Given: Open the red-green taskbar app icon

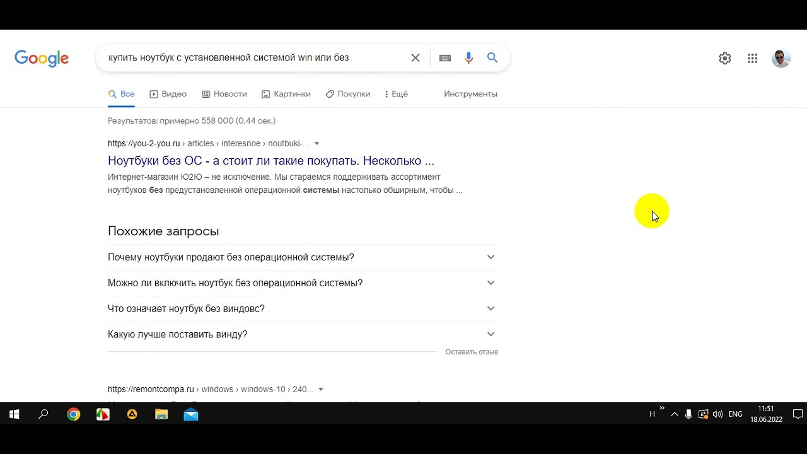Looking at the screenshot, I should [x=103, y=414].
